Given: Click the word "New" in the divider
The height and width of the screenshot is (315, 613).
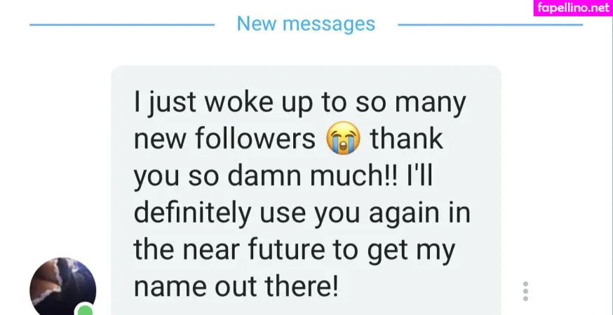Looking at the screenshot, I should click(255, 24).
